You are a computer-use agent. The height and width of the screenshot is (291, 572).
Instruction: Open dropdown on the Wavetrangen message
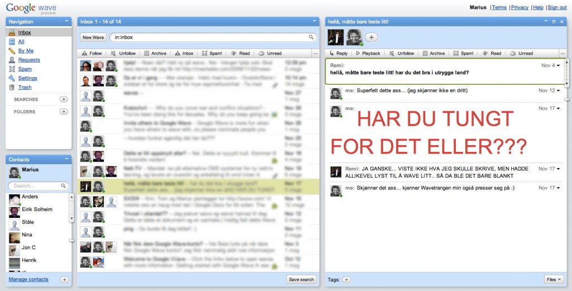[x=558, y=188]
